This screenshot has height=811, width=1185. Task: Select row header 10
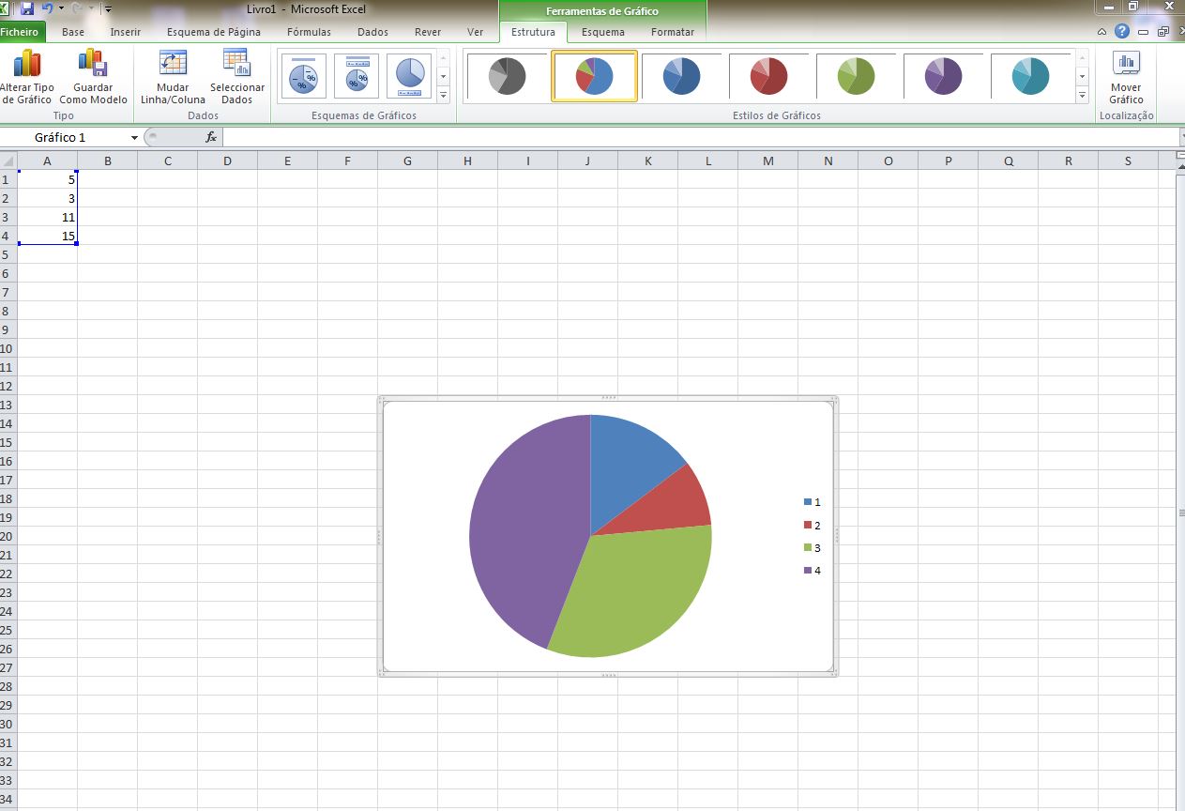pos(8,348)
